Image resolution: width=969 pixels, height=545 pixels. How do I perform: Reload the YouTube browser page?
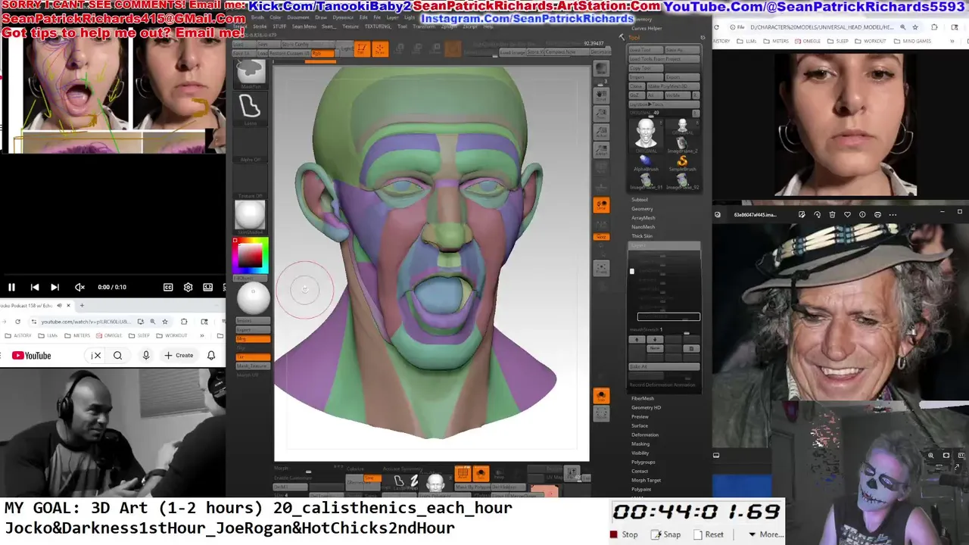pos(17,322)
